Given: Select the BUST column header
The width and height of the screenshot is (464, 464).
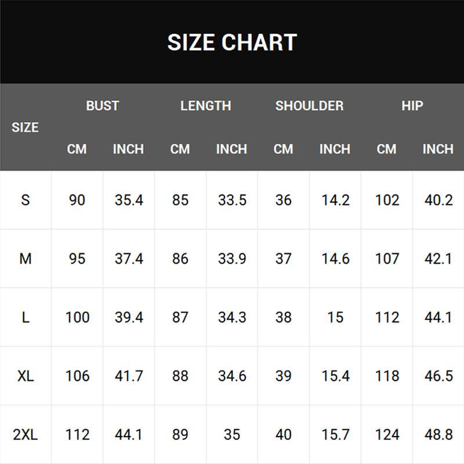Looking at the screenshot, I should click(x=103, y=106).
